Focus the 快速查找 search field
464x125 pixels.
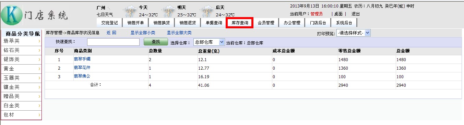coord(113,42)
